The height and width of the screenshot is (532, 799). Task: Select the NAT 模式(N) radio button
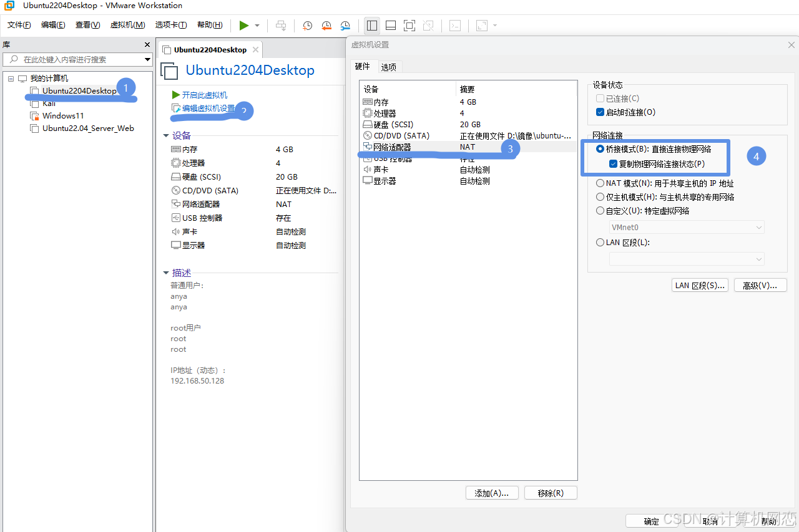pyautogui.click(x=600, y=183)
